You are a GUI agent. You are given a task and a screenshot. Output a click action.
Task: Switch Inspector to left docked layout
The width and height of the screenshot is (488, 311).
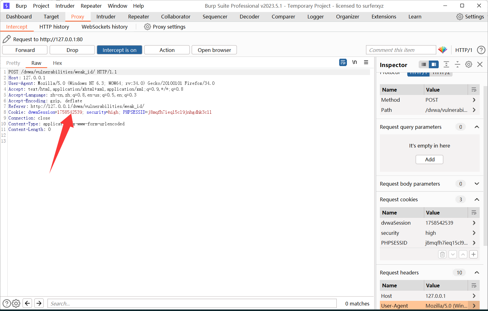pos(424,65)
